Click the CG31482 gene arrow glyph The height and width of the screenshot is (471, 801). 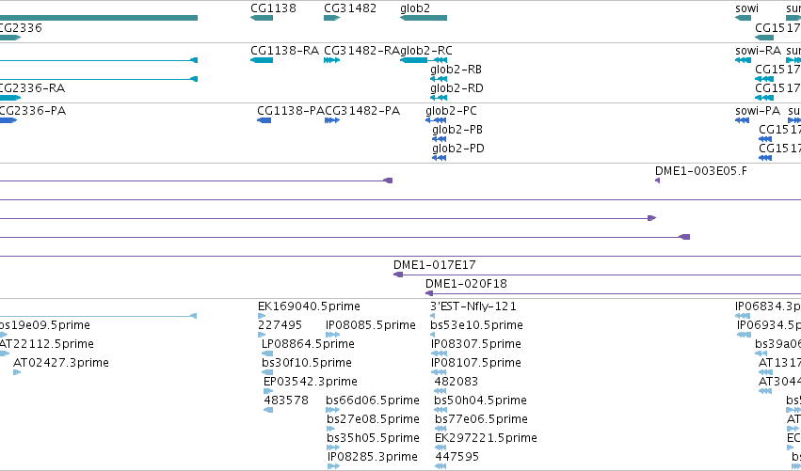(331, 18)
